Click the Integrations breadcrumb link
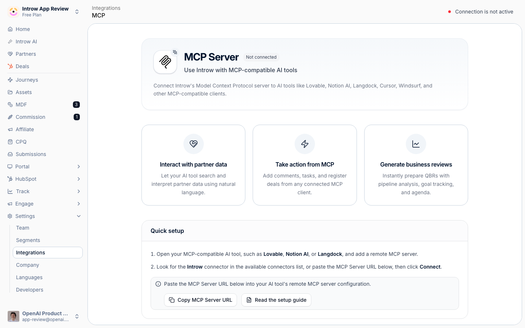The width and height of the screenshot is (525, 328). pyautogui.click(x=106, y=8)
